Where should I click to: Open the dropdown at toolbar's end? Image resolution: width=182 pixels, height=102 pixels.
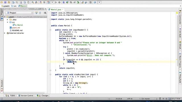pyautogui.click(x=99, y=2)
